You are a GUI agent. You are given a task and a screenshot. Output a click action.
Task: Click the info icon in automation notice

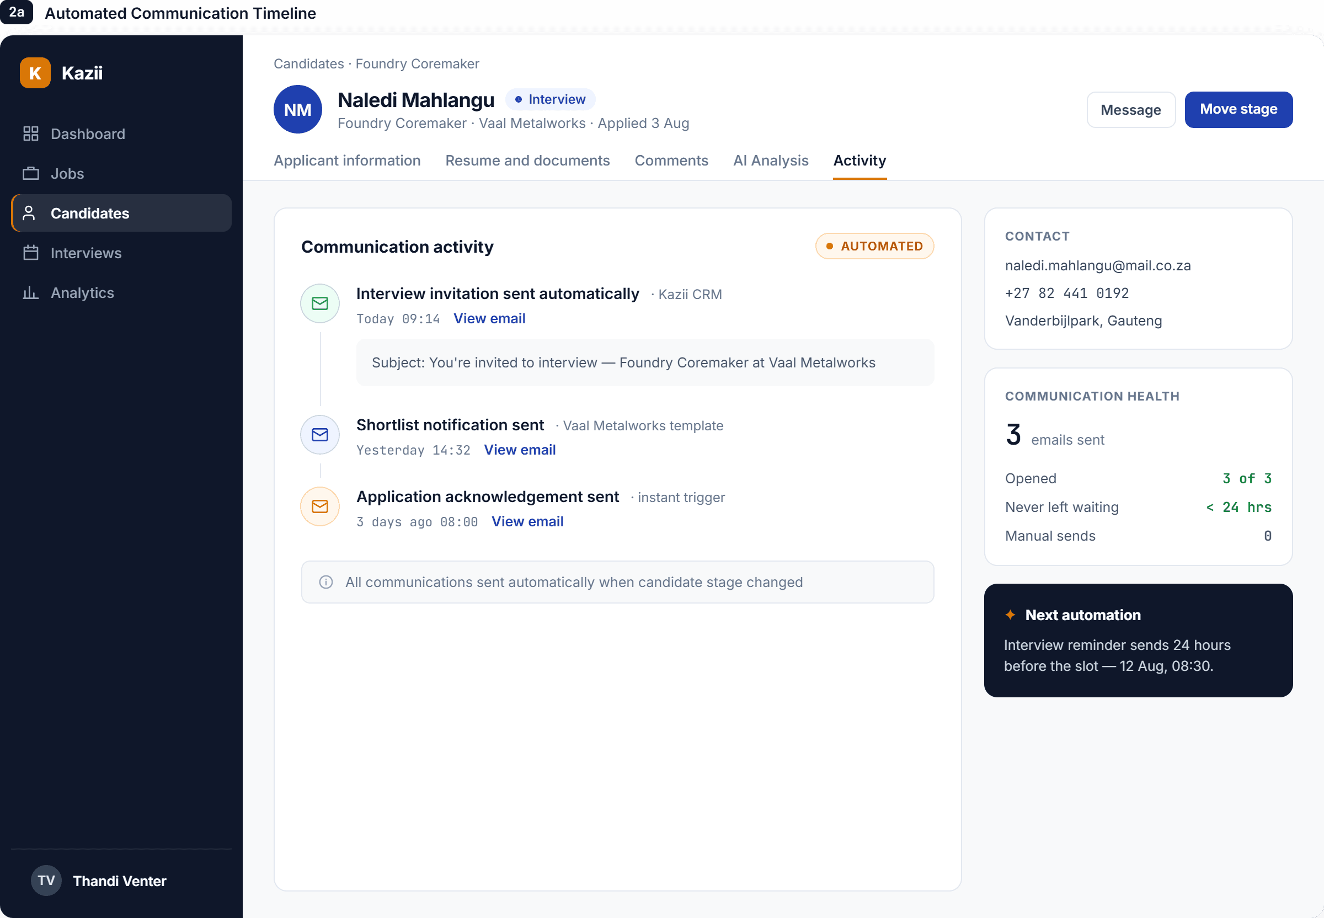(326, 582)
